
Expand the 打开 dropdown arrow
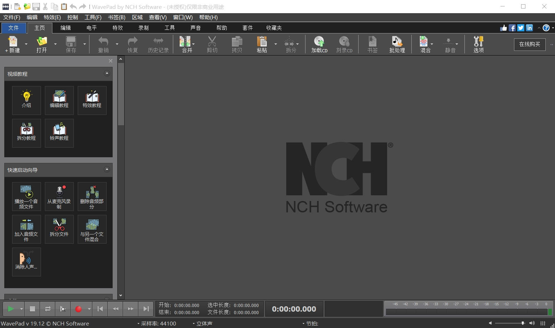[55, 44]
